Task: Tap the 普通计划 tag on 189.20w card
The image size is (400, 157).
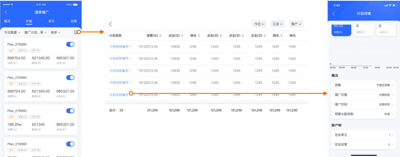Action: 22,117
